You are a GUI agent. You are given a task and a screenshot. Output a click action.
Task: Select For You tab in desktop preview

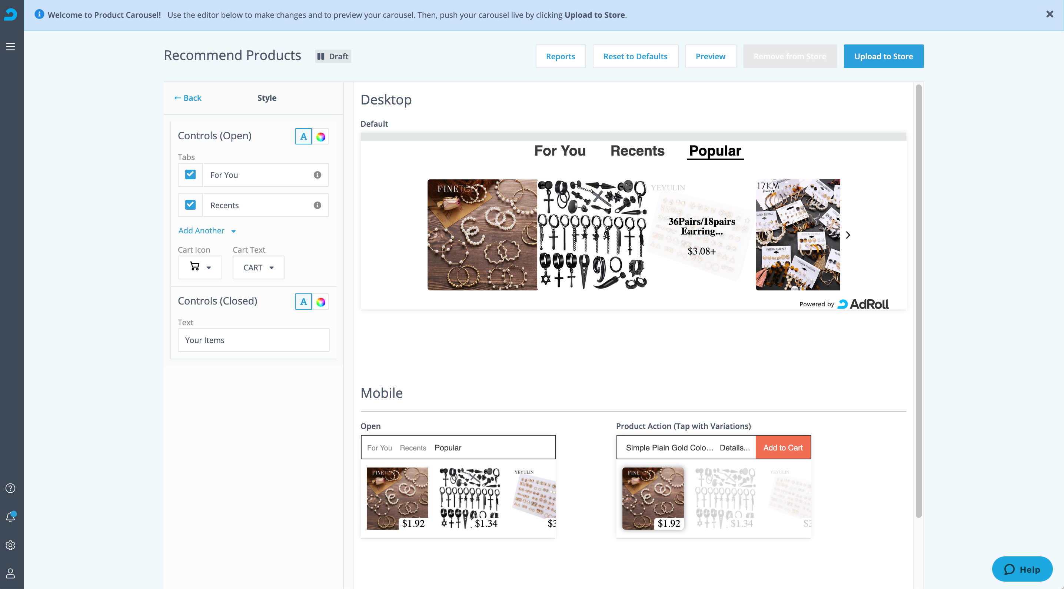[x=560, y=151]
